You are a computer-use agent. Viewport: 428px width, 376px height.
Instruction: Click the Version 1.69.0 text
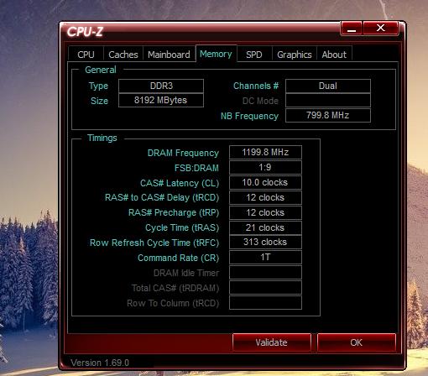(x=100, y=363)
